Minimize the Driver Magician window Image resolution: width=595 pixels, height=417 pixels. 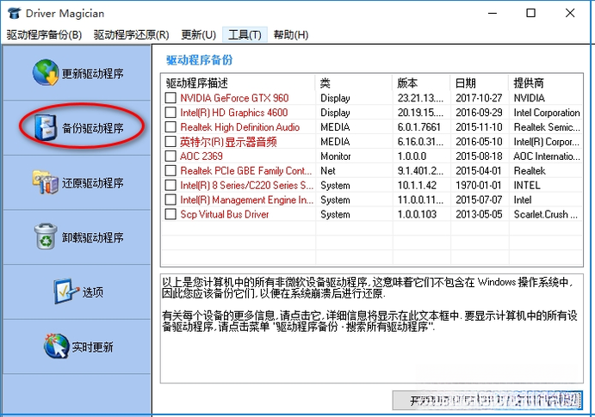point(493,13)
